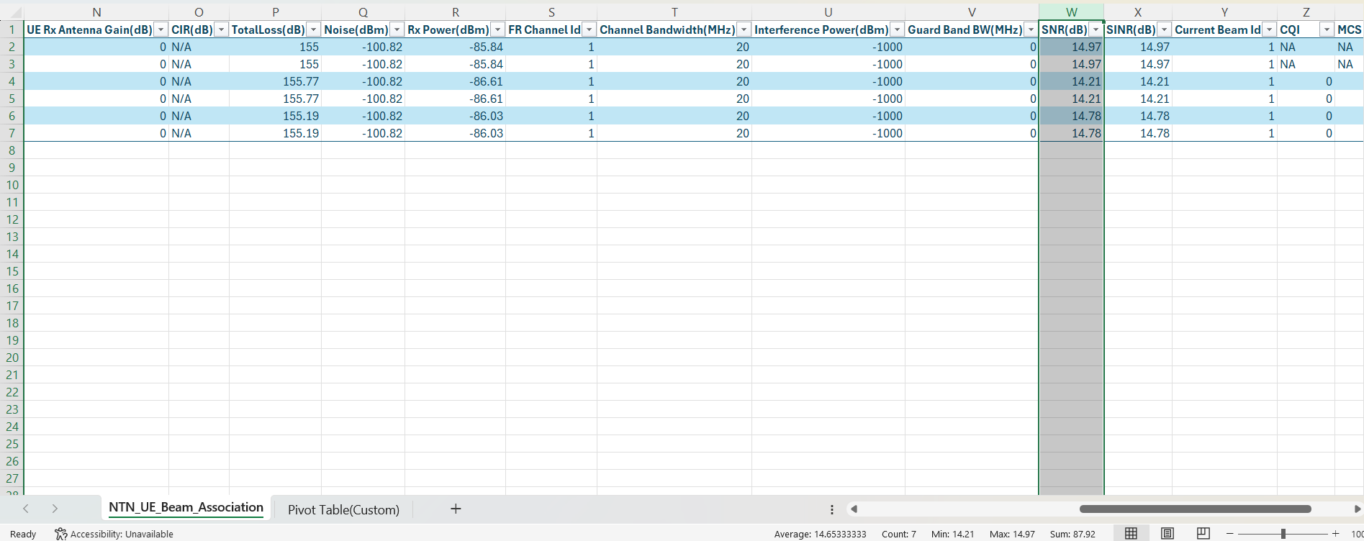This screenshot has height=541, width=1364.
Task: Switch to Normal view in status bar
Action: (x=1131, y=533)
